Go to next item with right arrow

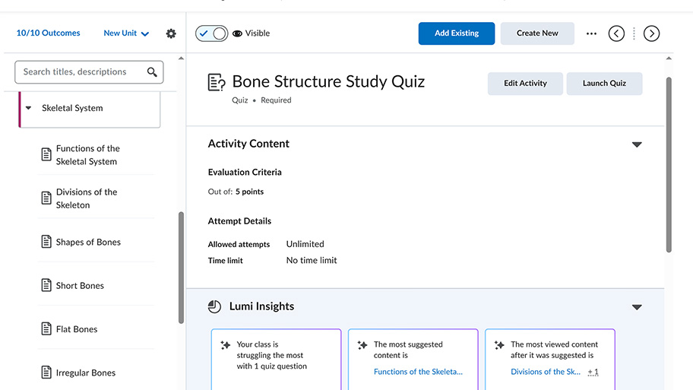pos(651,33)
